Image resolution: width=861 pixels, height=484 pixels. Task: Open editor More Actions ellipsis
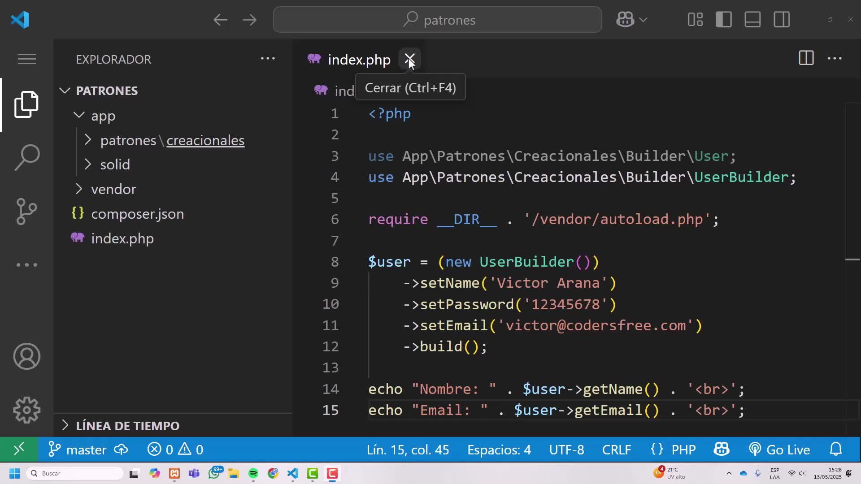(834, 58)
